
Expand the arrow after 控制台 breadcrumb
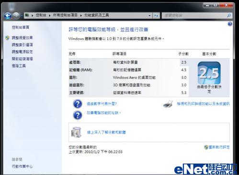coord(50,15)
